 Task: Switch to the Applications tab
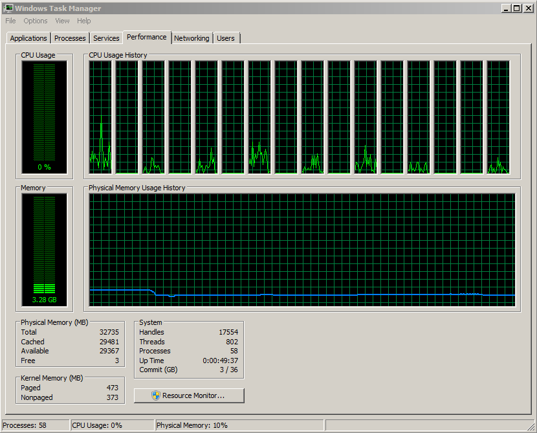[28, 38]
